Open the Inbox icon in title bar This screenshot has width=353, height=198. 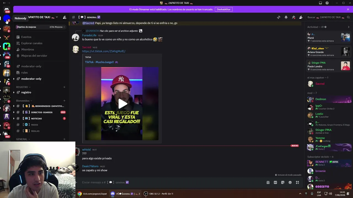click(x=320, y=3)
